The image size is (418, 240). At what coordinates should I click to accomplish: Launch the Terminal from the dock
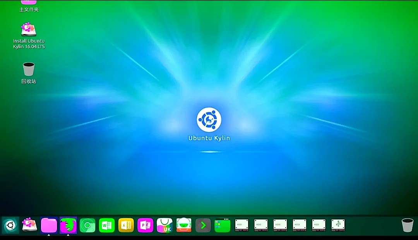203,225
